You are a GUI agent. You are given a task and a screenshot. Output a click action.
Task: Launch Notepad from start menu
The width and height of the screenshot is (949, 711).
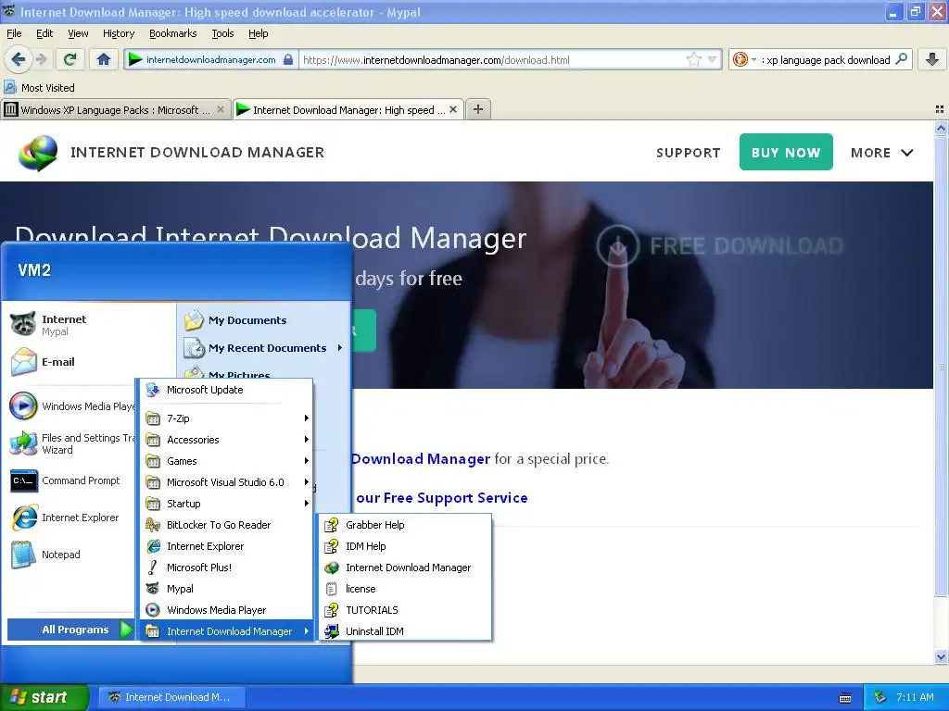coord(71,555)
